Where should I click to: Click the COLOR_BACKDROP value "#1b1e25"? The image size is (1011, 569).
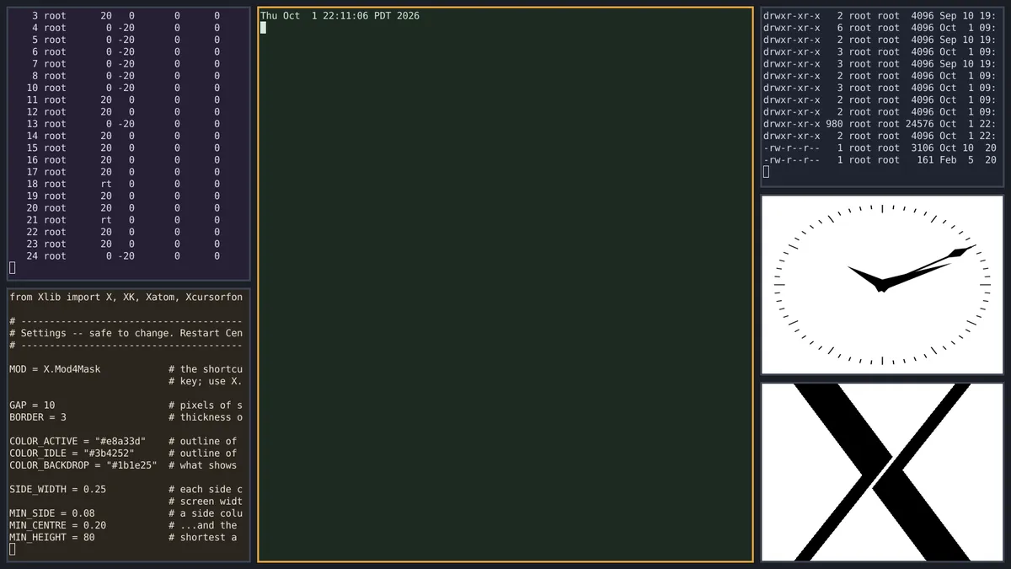(x=131, y=465)
